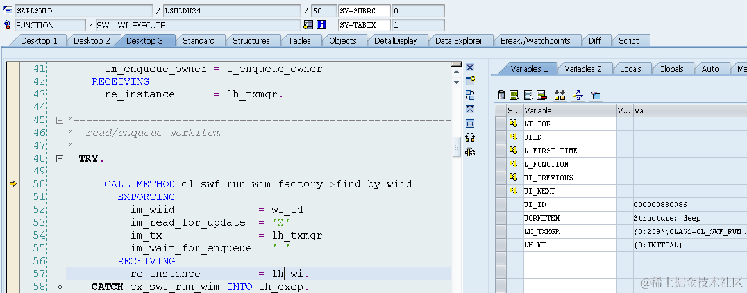The image size is (747, 293).
Task: Click the WORKITEM variable cell
Action: click(x=570, y=218)
